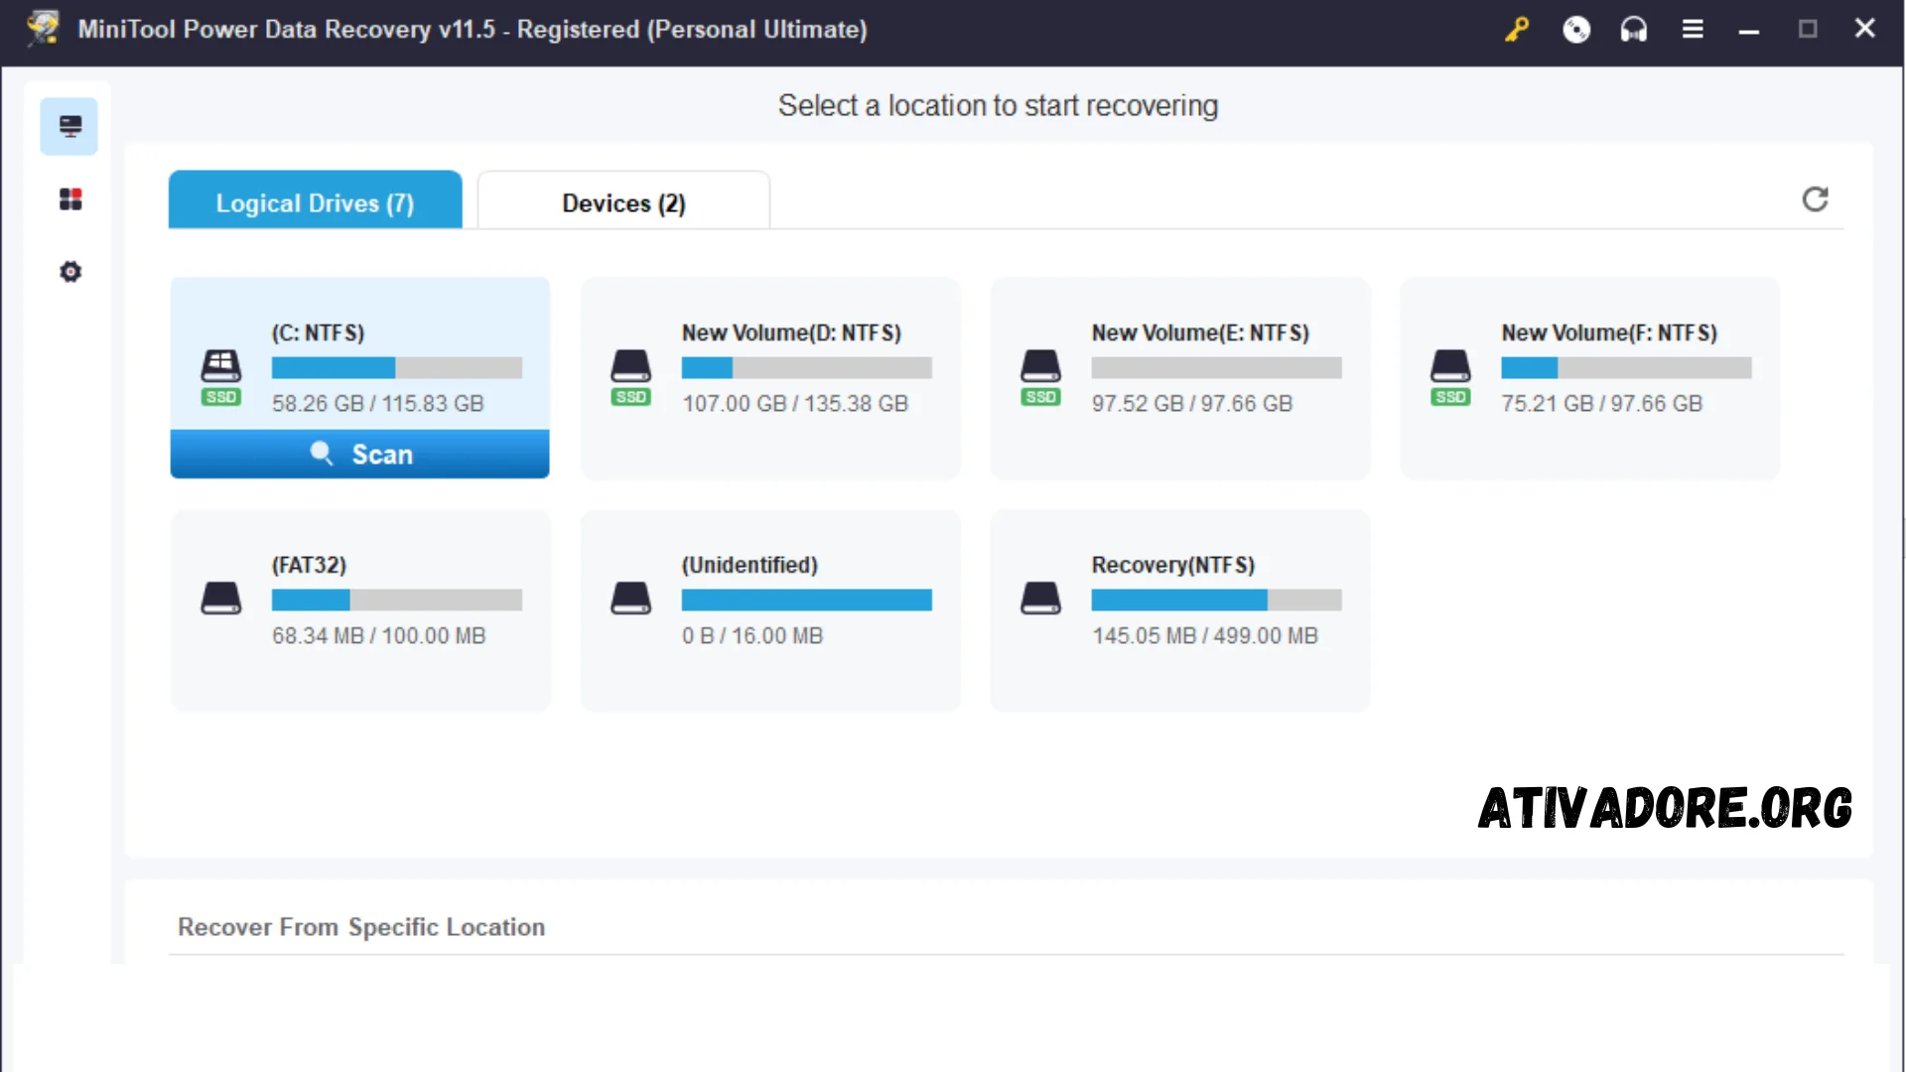Click 75.21 GB / 97.66 GB text
The image size is (1906, 1072).
pyautogui.click(x=1601, y=404)
